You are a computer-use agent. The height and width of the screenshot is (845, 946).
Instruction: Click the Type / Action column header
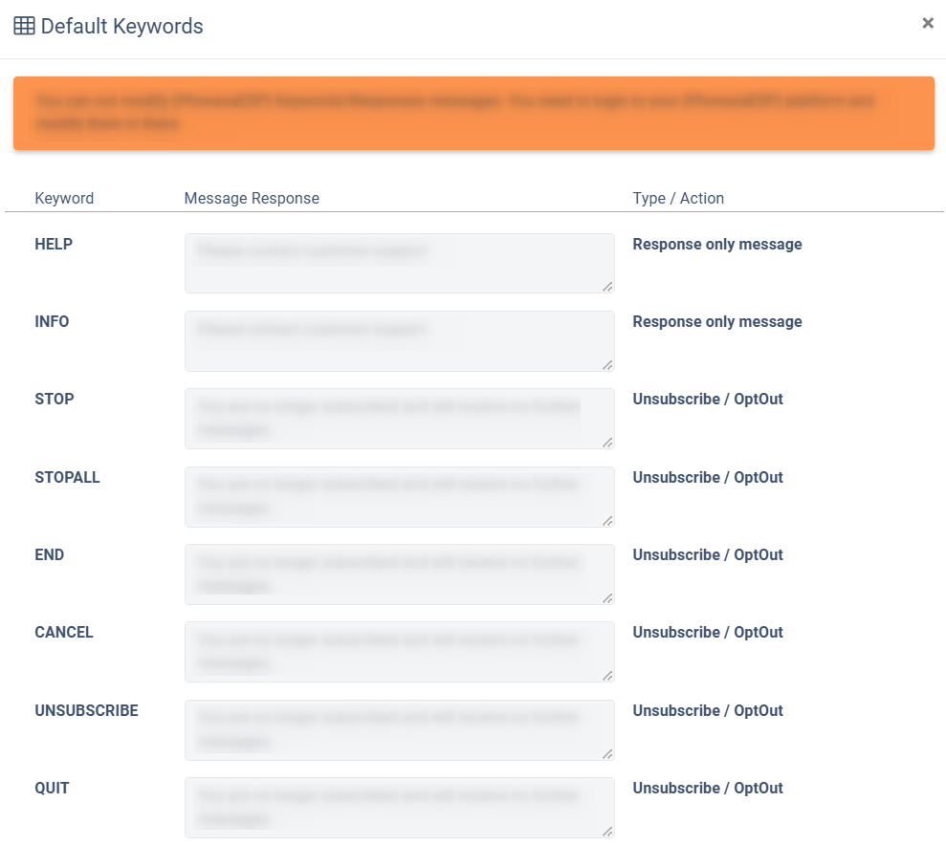(x=678, y=199)
